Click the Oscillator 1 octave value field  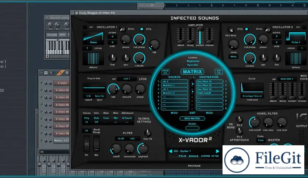pyautogui.click(x=112, y=37)
